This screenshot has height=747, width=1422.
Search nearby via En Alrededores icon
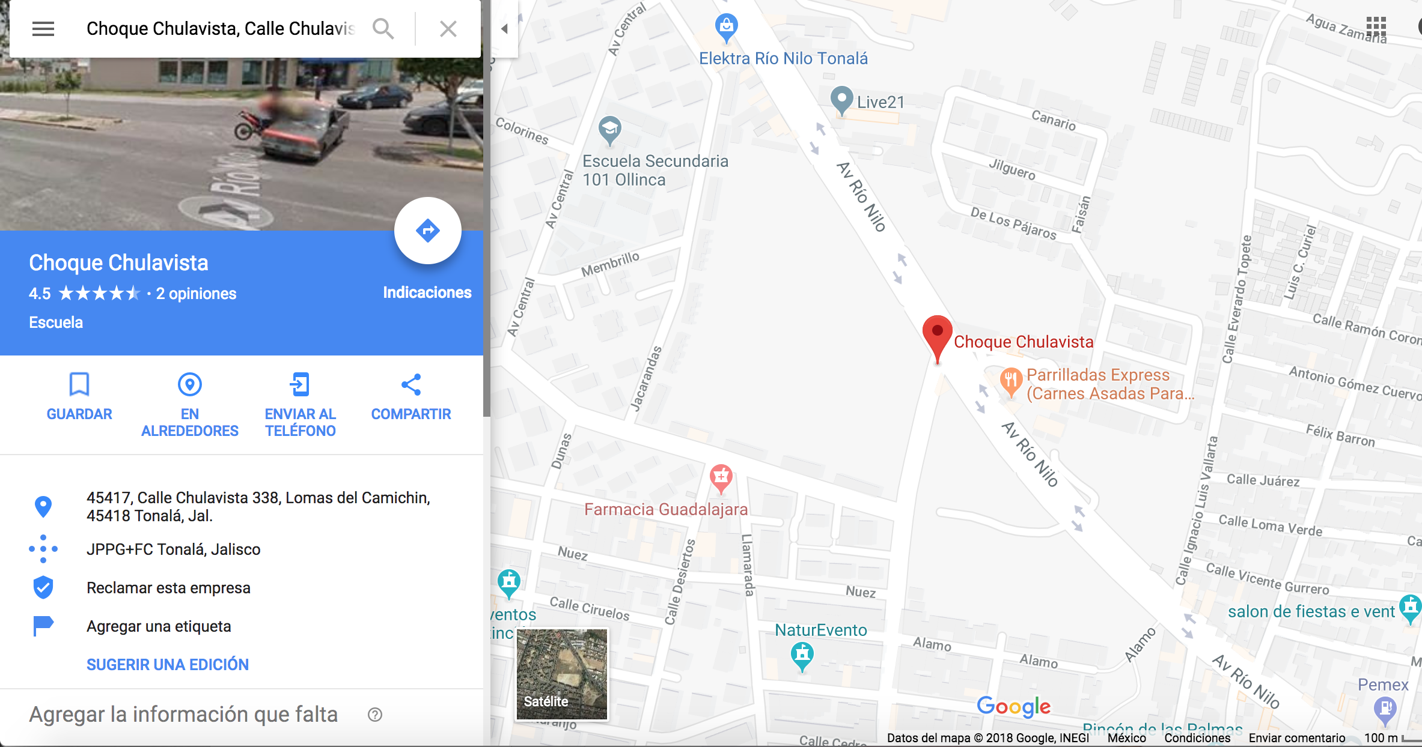coord(190,384)
